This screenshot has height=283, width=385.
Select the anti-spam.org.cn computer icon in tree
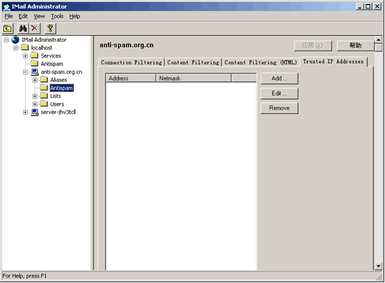coord(35,72)
